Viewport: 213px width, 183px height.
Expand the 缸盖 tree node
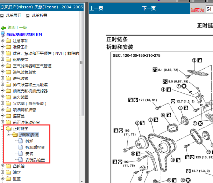point(2,178)
